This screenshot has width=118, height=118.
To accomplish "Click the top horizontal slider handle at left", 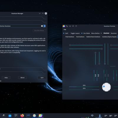I will 70,45.
